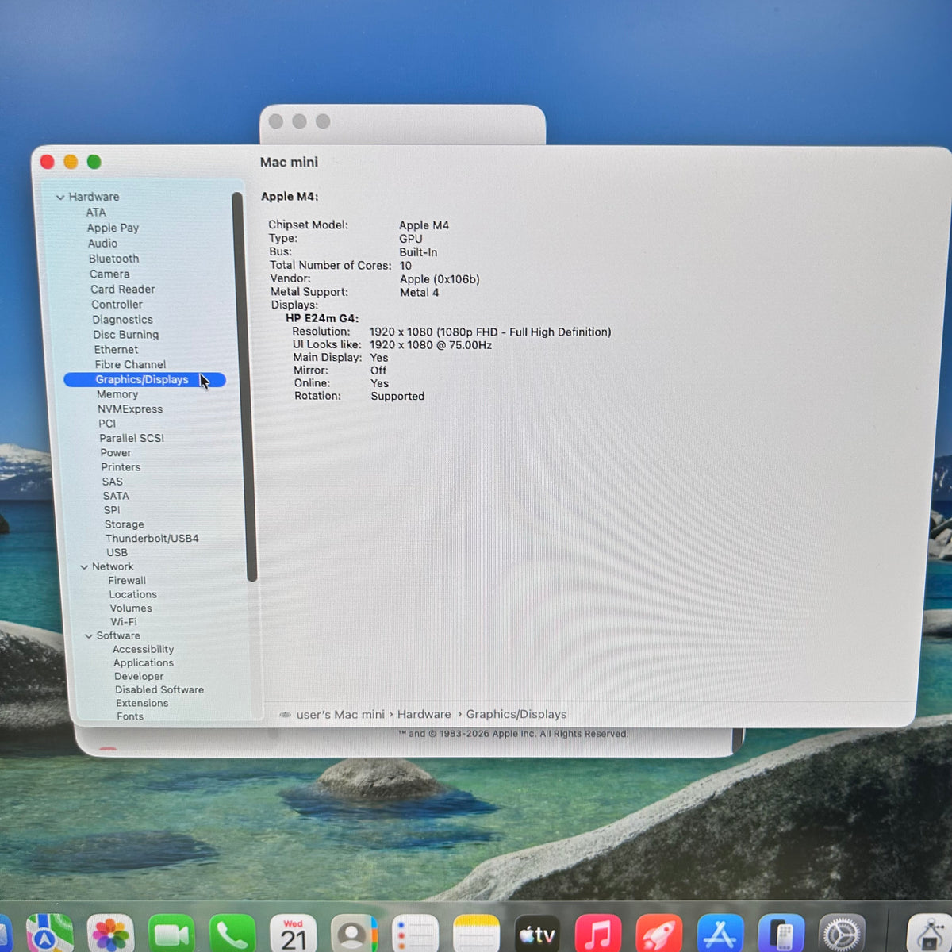The width and height of the screenshot is (952, 952).
Task: Click the "HP E24m G4:" display heading
Action: 322,319
